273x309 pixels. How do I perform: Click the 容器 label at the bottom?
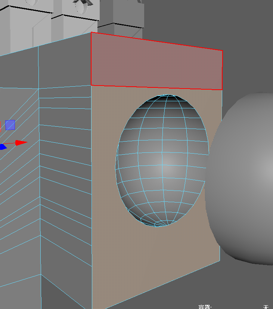[x=205, y=307]
